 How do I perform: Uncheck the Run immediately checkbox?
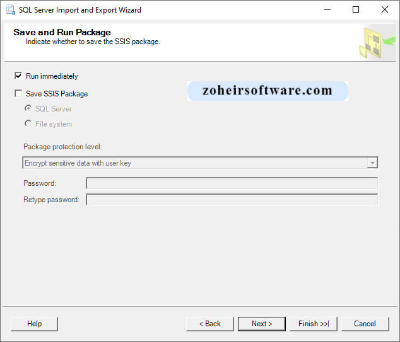(18, 76)
